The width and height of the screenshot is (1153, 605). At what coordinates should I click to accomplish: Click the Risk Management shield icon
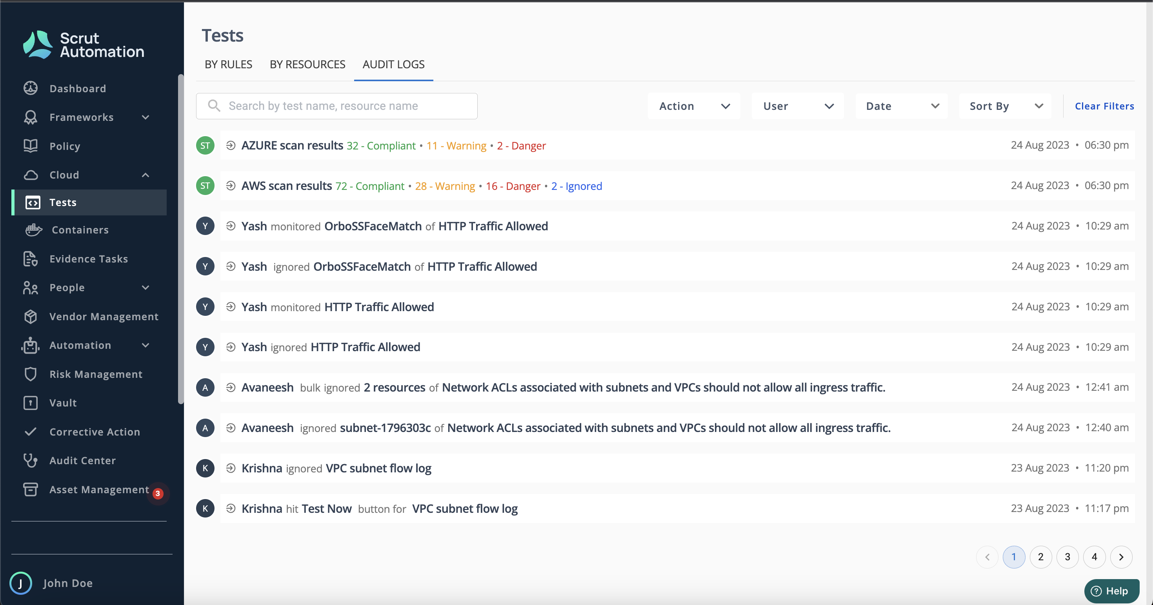(x=31, y=374)
